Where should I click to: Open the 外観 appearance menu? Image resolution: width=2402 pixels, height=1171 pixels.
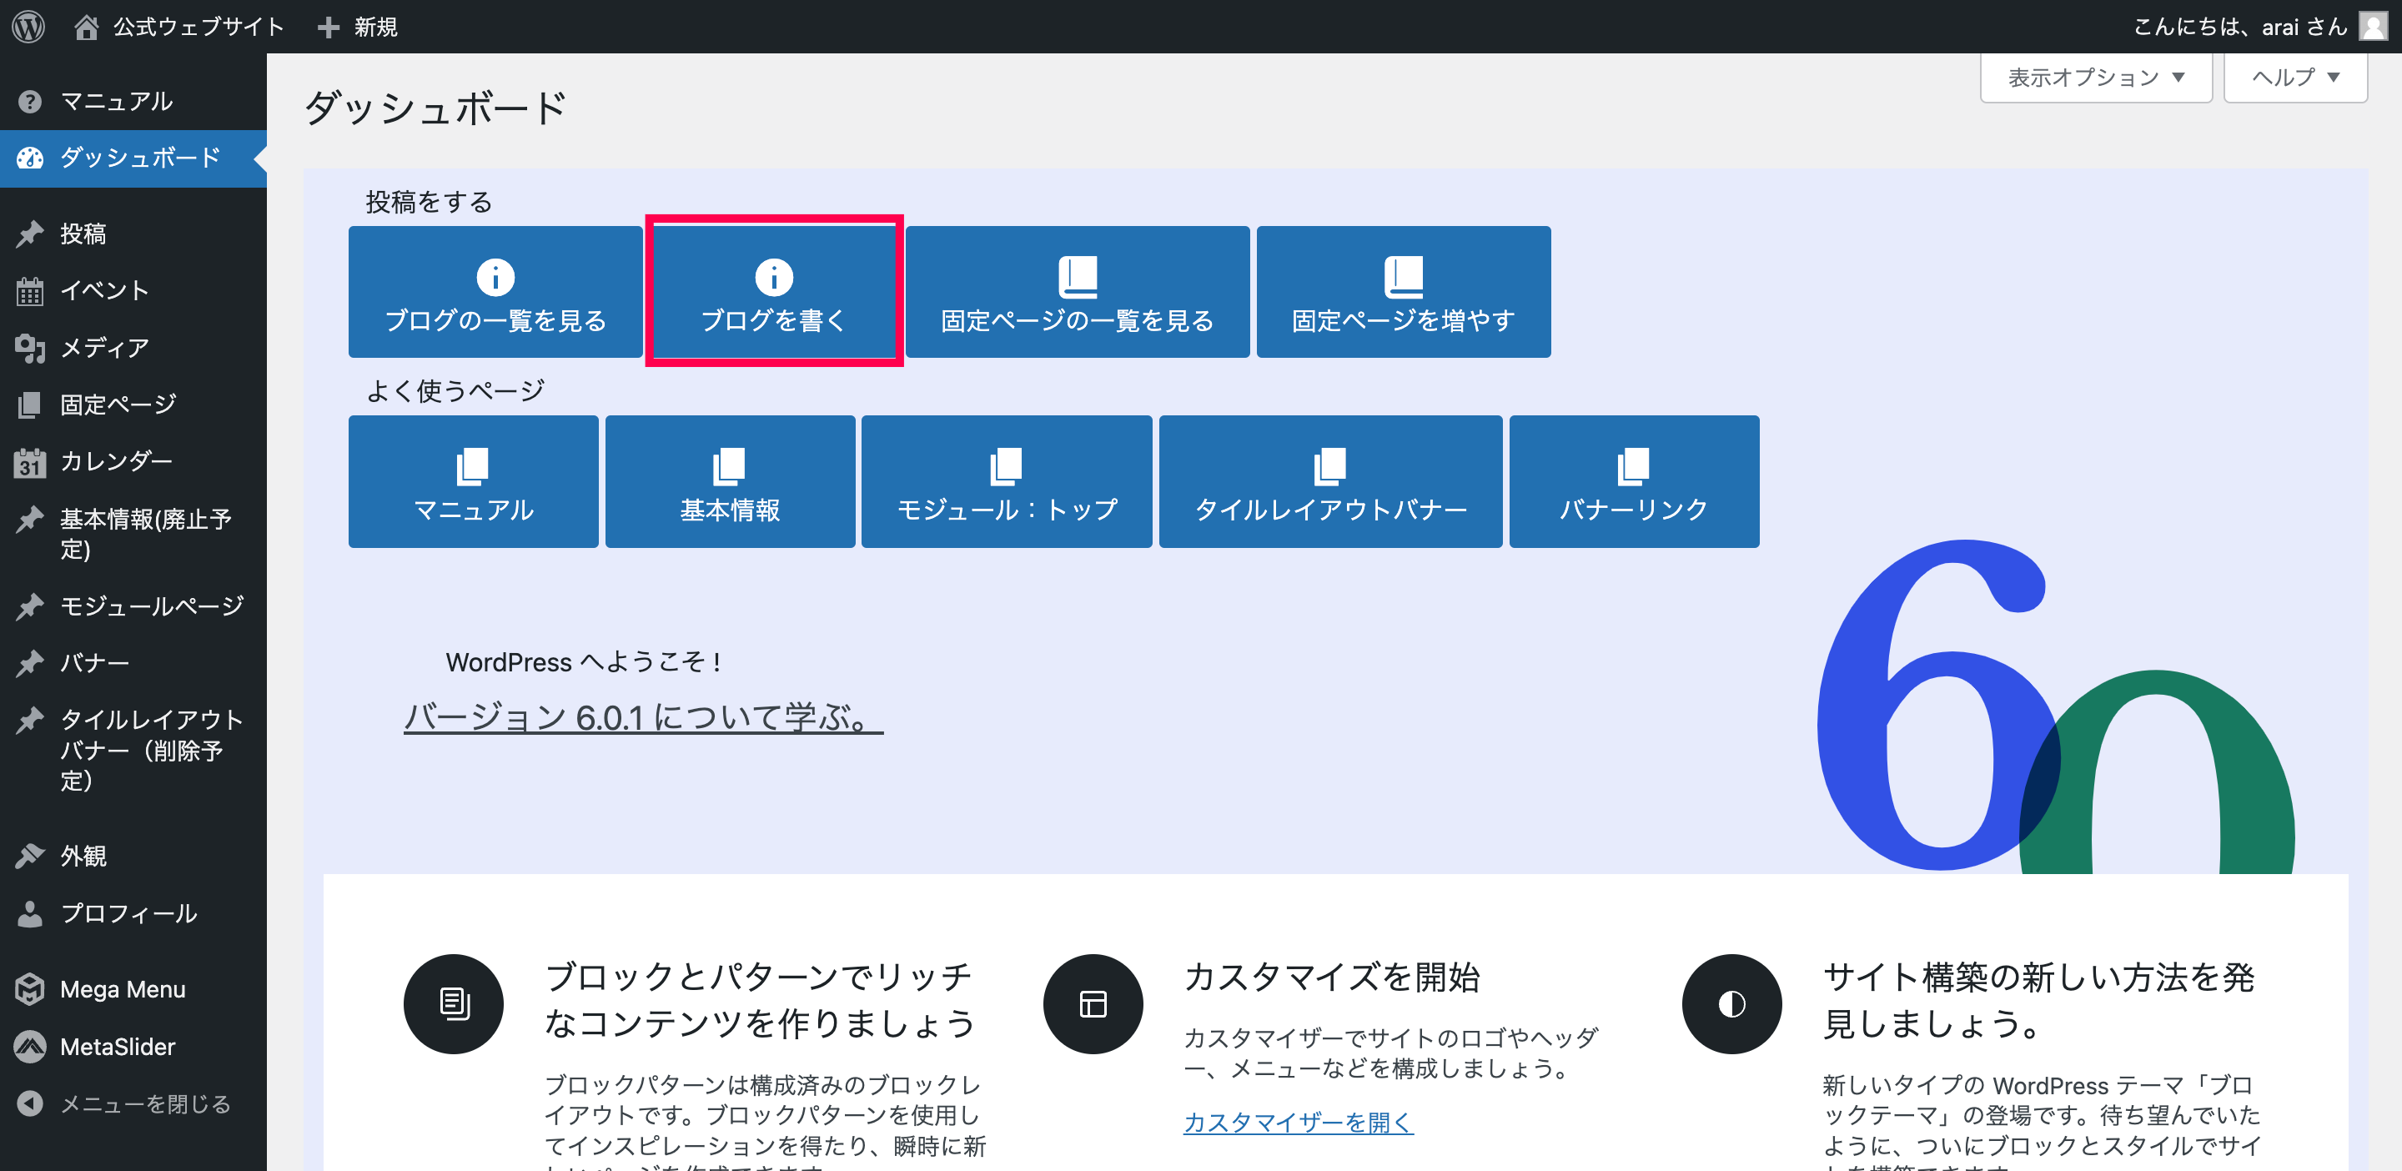[x=83, y=856]
